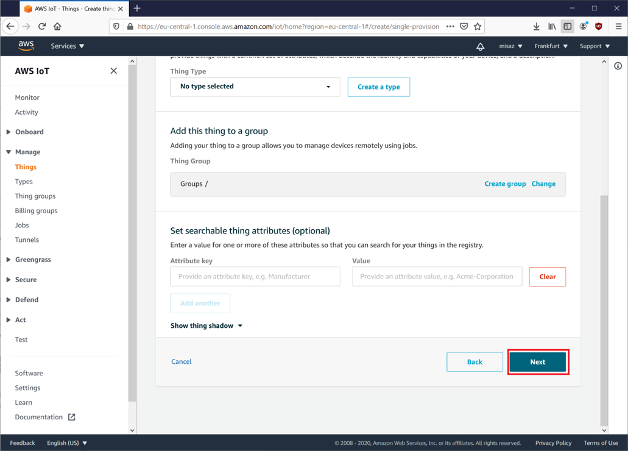Open the Thing Type dropdown

coord(255,87)
